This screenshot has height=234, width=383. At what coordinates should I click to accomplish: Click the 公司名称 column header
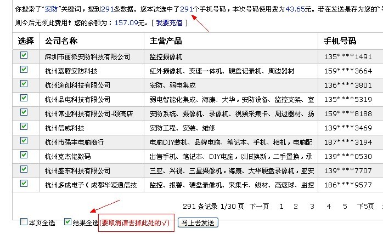pyautogui.click(x=61, y=41)
